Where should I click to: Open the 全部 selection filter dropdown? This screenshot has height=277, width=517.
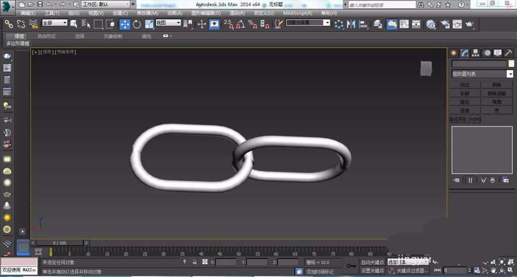54,23
